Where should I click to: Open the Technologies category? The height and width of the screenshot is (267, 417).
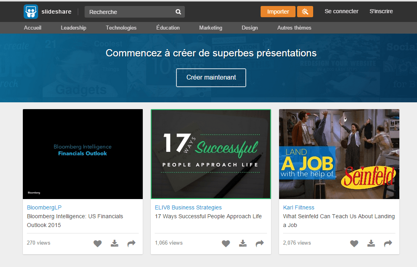pos(121,28)
